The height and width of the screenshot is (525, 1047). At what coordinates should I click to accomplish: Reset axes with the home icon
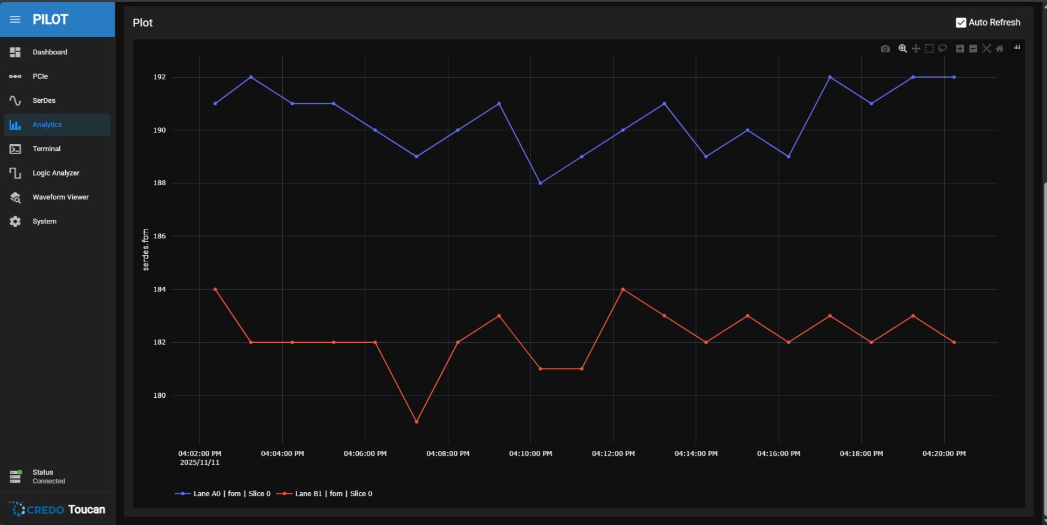(x=999, y=48)
